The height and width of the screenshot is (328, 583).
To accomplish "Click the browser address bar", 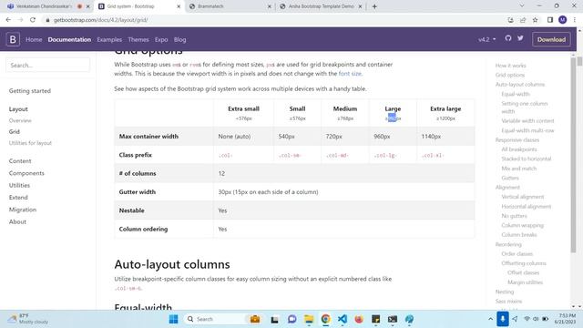I will pyautogui.click(x=275, y=20).
